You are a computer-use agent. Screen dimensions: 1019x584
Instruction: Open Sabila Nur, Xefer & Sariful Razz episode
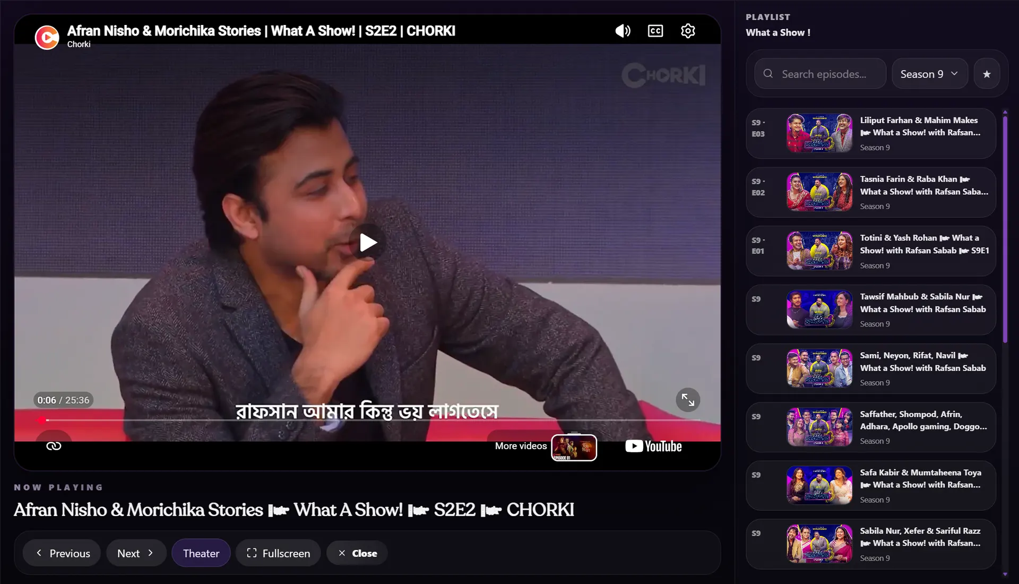[x=871, y=544]
